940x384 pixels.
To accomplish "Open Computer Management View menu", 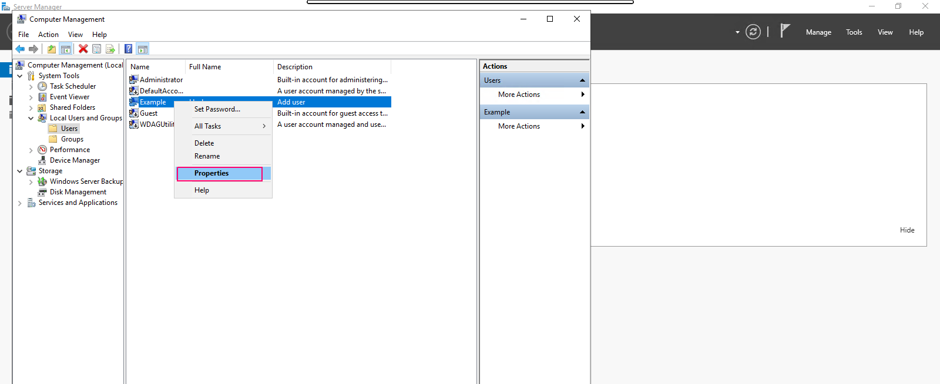I will [75, 35].
